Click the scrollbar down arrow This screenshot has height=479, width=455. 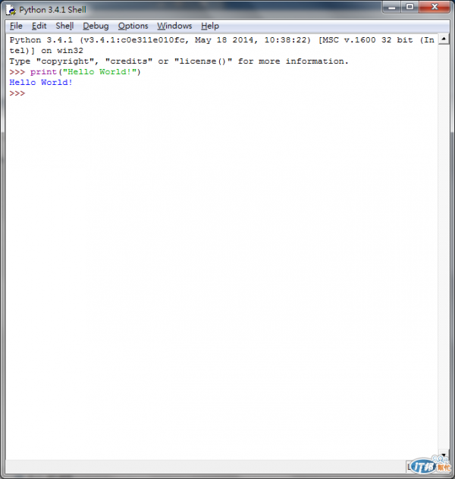pyautogui.click(x=444, y=455)
